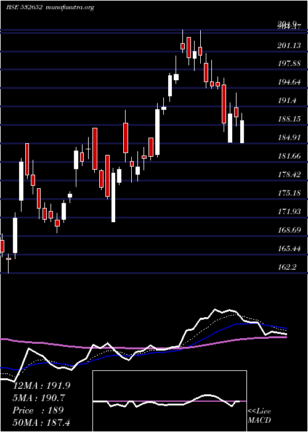Select the 201.13 price level label
This screenshot has width=308, height=432.
[289, 46]
